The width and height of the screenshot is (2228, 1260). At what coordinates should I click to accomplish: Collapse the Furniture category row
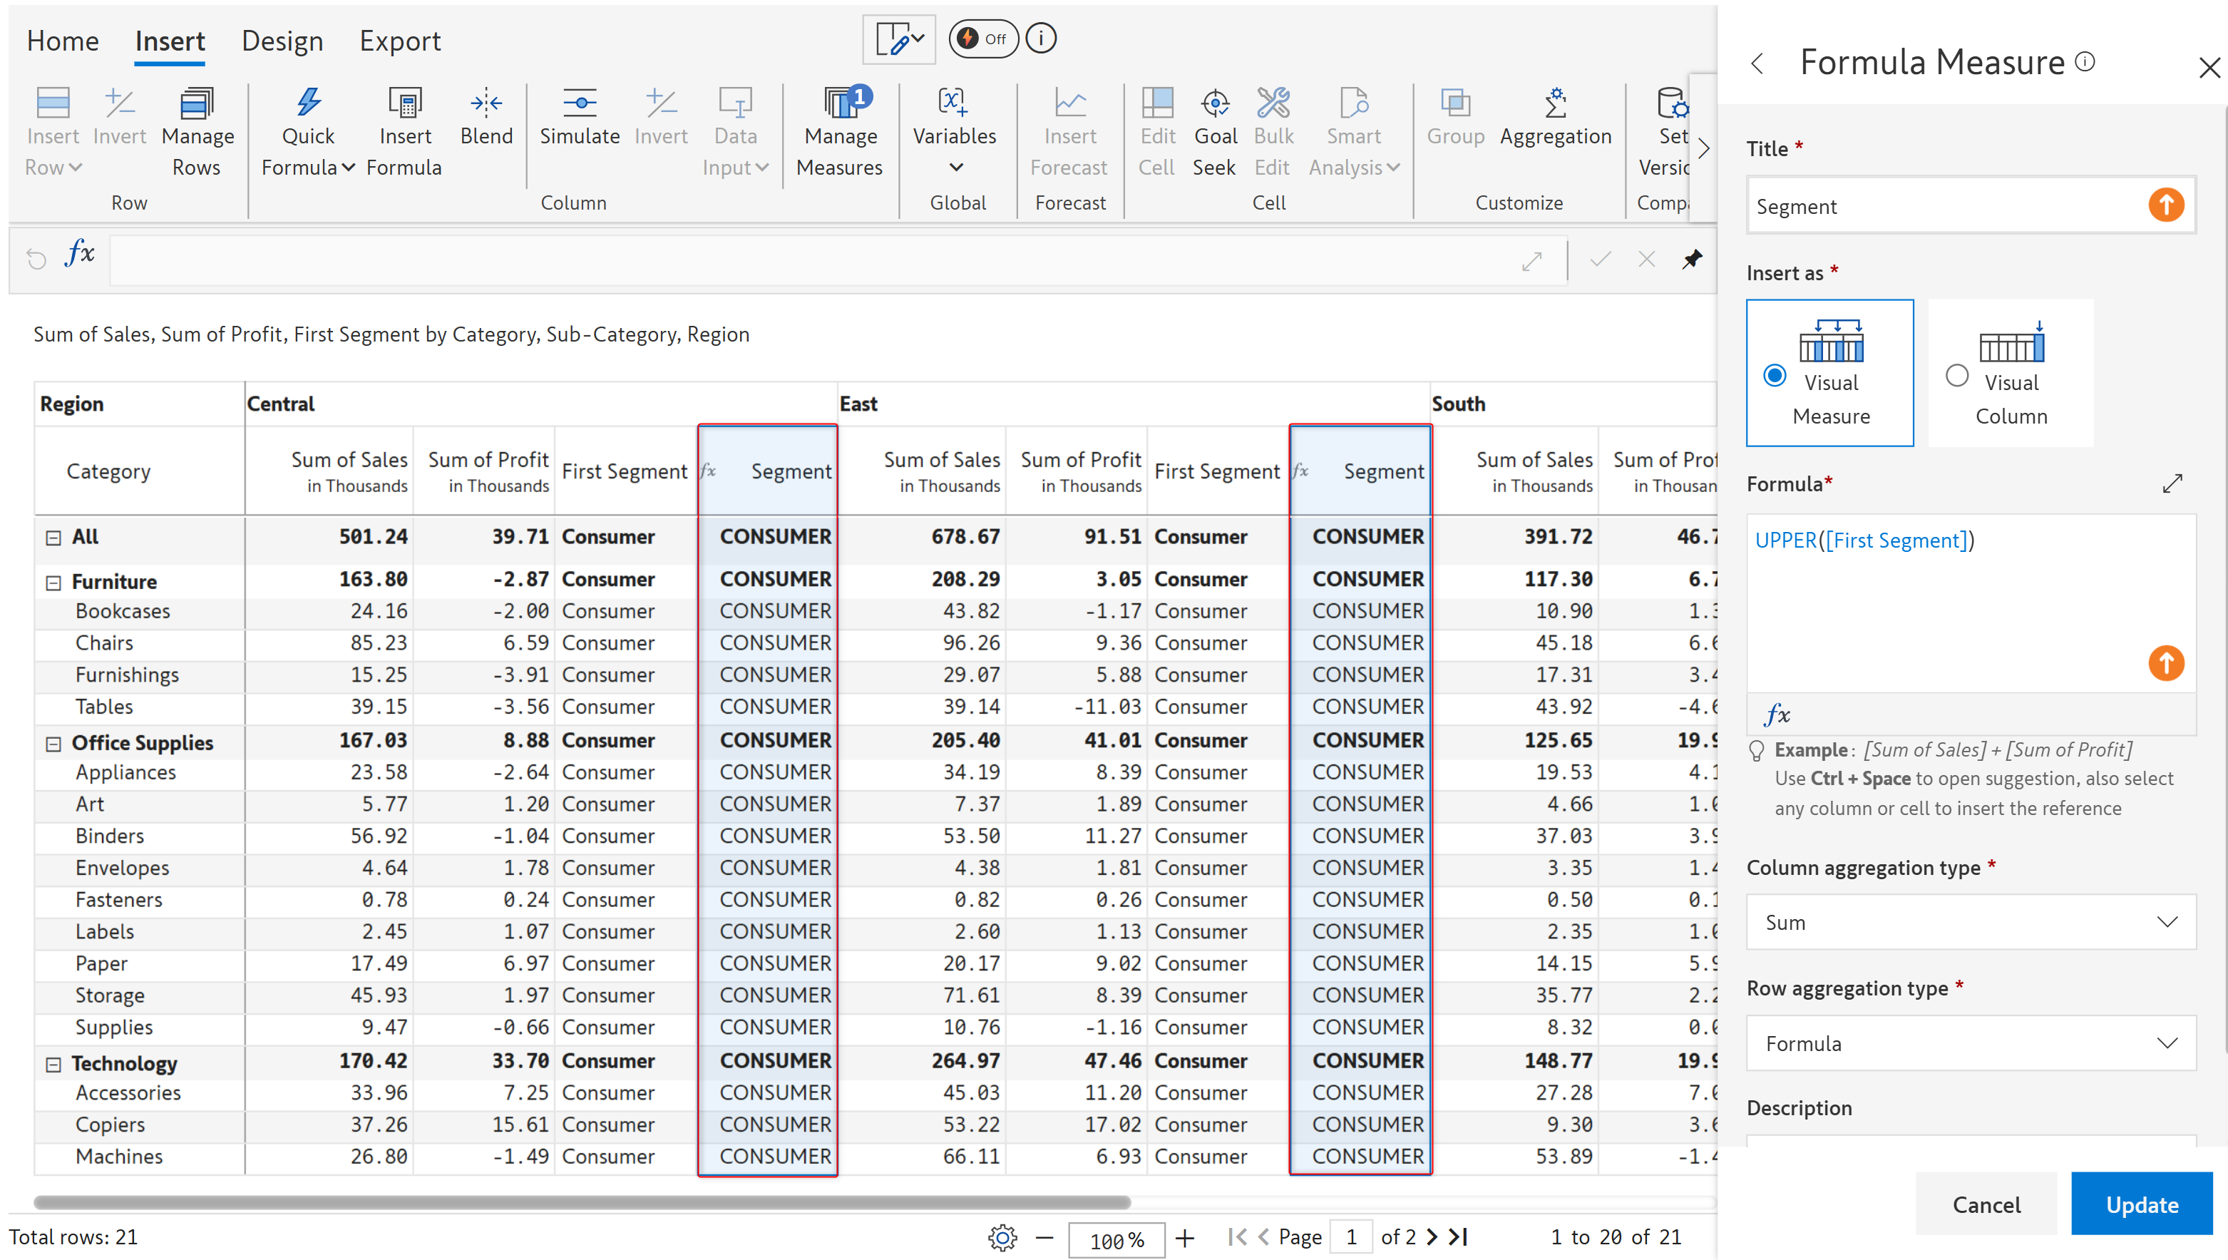(53, 583)
